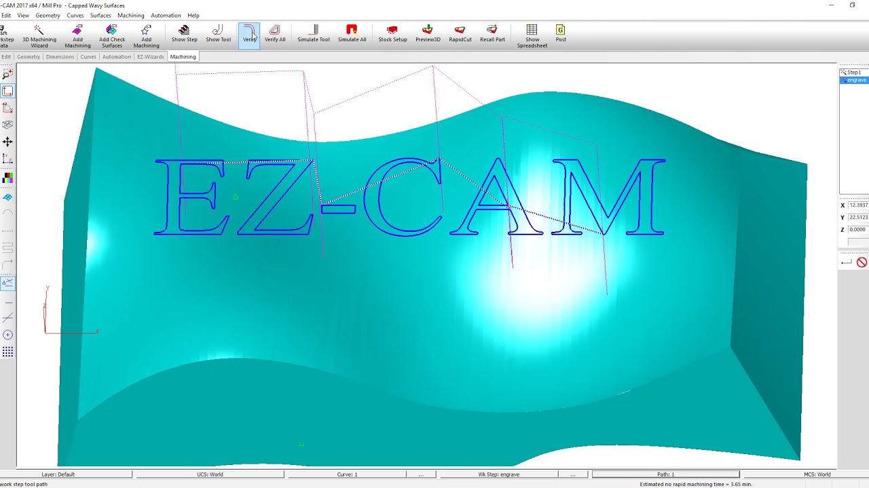Click the Z coordinate field
869x488 pixels.
point(858,230)
